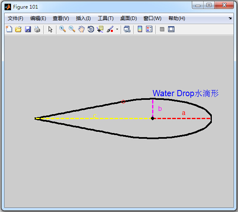Create a new figure with toolbar icon
The width and height of the screenshot is (238, 212).
click(x=9, y=29)
